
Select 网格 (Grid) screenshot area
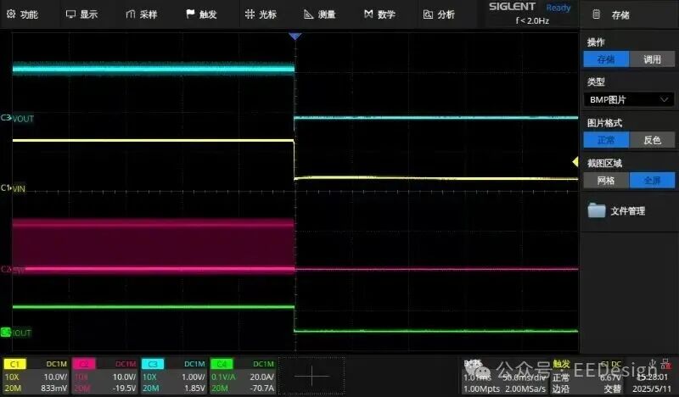pyautogui.click(x=606, y=180)
